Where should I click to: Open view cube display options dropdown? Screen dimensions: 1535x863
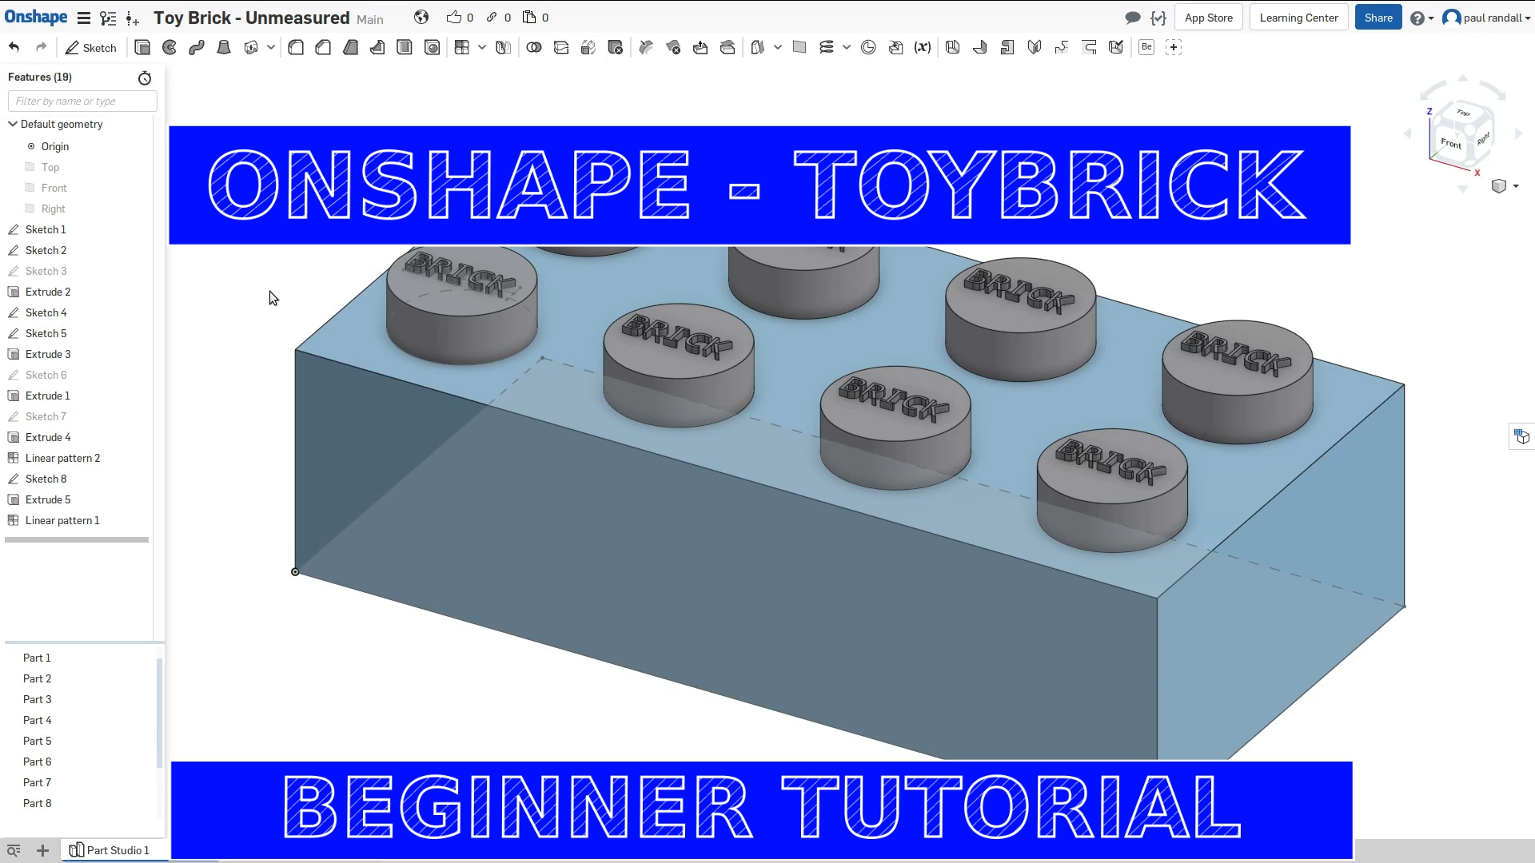point(1505,186)
